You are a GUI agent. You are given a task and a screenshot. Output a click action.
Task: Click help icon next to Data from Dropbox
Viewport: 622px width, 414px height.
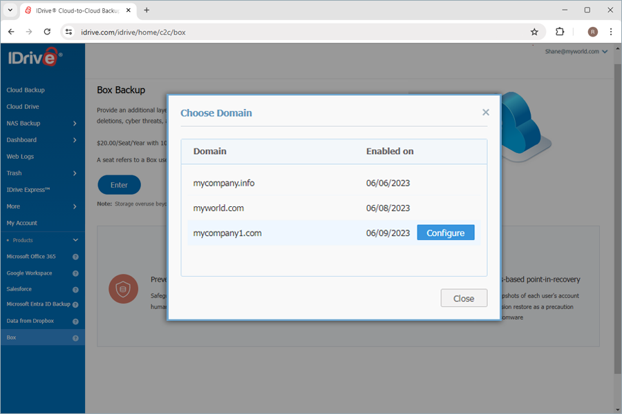click(x=75, y=322)
